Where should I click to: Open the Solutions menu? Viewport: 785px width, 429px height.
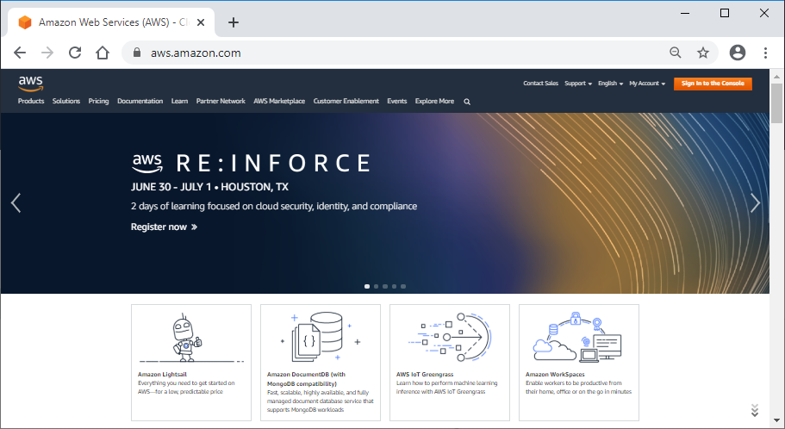(x=66, y=101)
